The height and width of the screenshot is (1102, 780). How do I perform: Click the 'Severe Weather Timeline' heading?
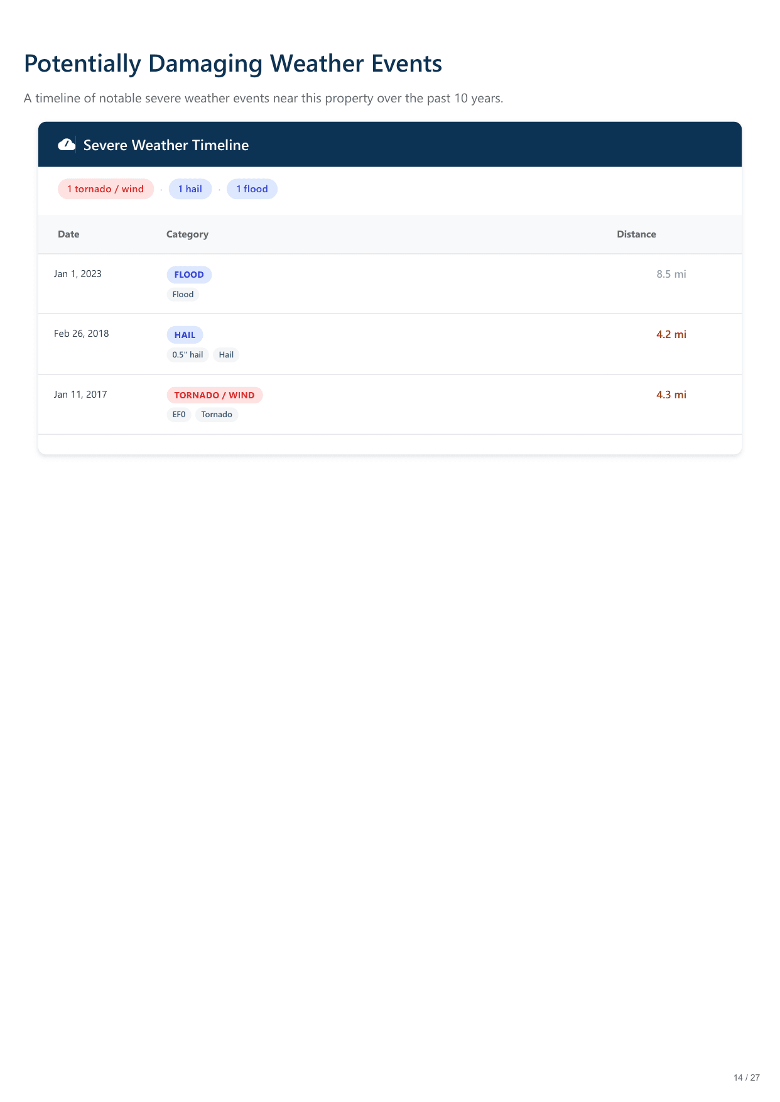pyautogui.click(x=166, y=145)
